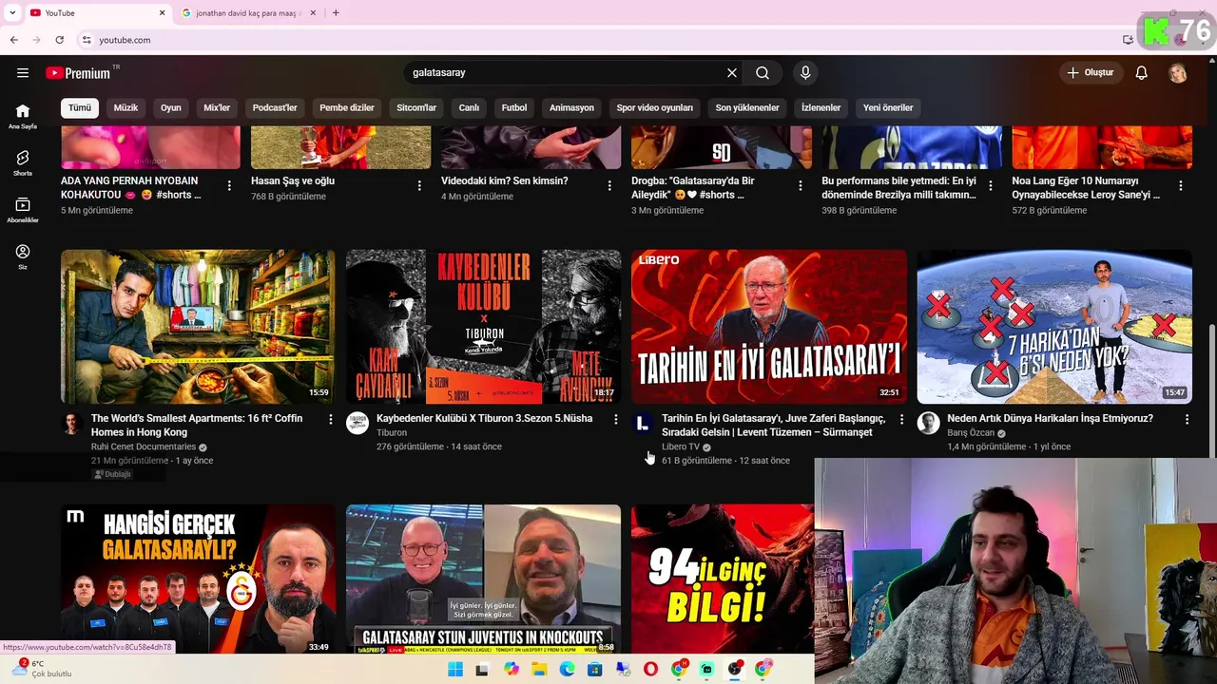Select the İzlenenler filter chip
Viewport: 1217px width, 684px height.
click(x=821, y=107)
